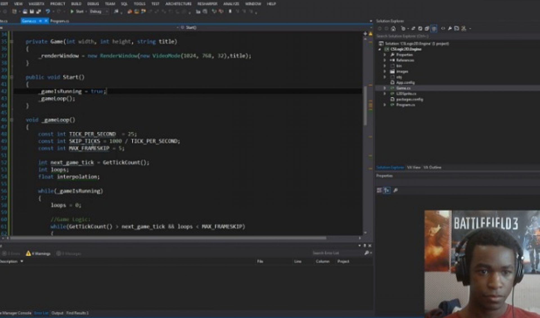The height and width of the screenshot is (318, 540).
Task: Expand the images folder
Action: tap(385, 71)
